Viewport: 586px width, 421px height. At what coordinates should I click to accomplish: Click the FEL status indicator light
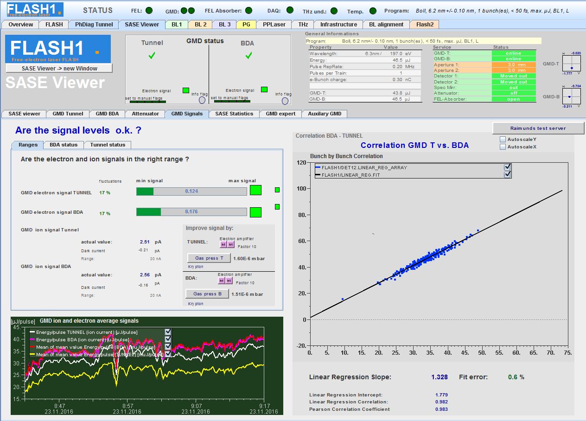[149, 10]
